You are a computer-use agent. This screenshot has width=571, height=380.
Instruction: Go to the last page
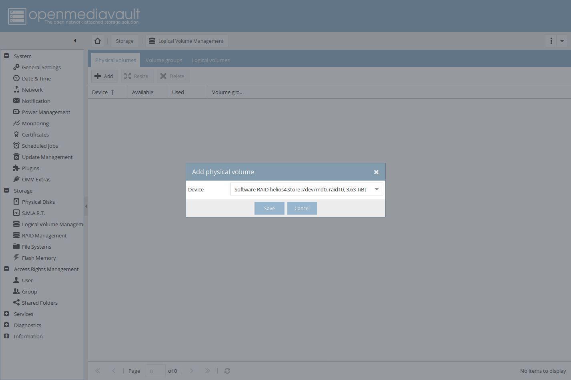(207, 371)
